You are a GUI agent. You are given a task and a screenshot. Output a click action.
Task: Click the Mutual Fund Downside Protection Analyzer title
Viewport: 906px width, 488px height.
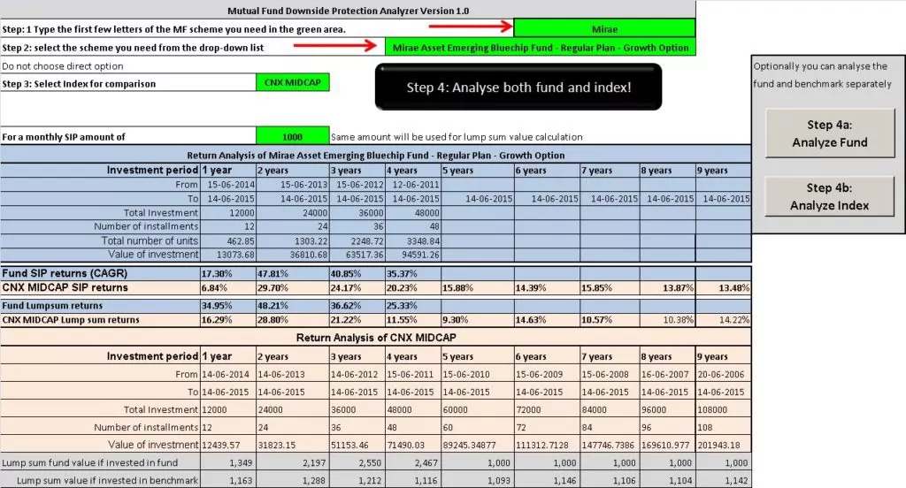[x=348, y=11]
